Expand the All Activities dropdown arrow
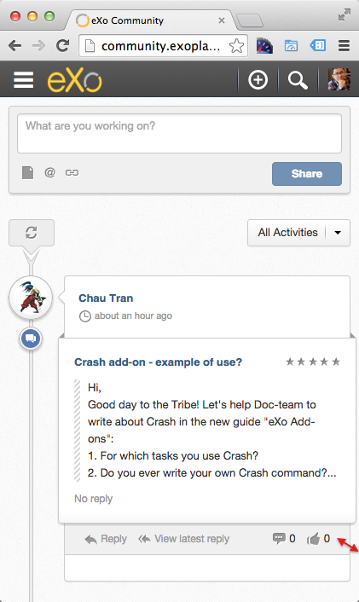The width and height of the screenshot is (359, 602). (338, 233)
